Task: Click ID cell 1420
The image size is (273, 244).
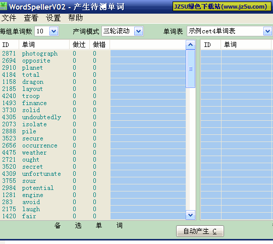Action: [x=9, y=216]
